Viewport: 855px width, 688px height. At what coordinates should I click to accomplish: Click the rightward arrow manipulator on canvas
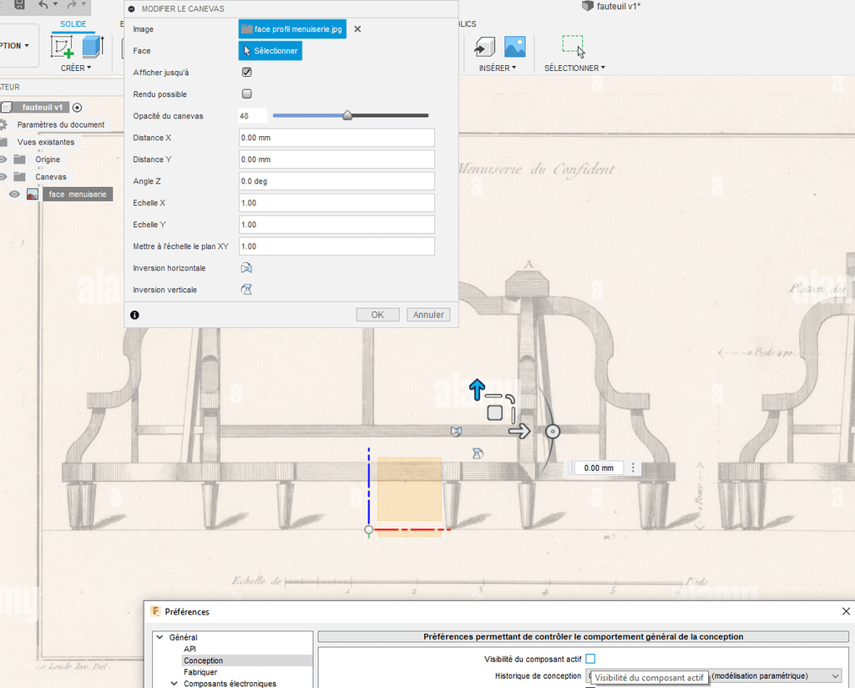click(519, 432)
